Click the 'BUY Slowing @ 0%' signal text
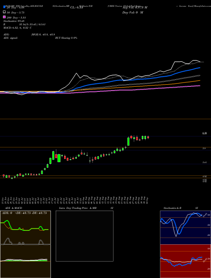Screen dimensions: 211x278 coord(66,38)
